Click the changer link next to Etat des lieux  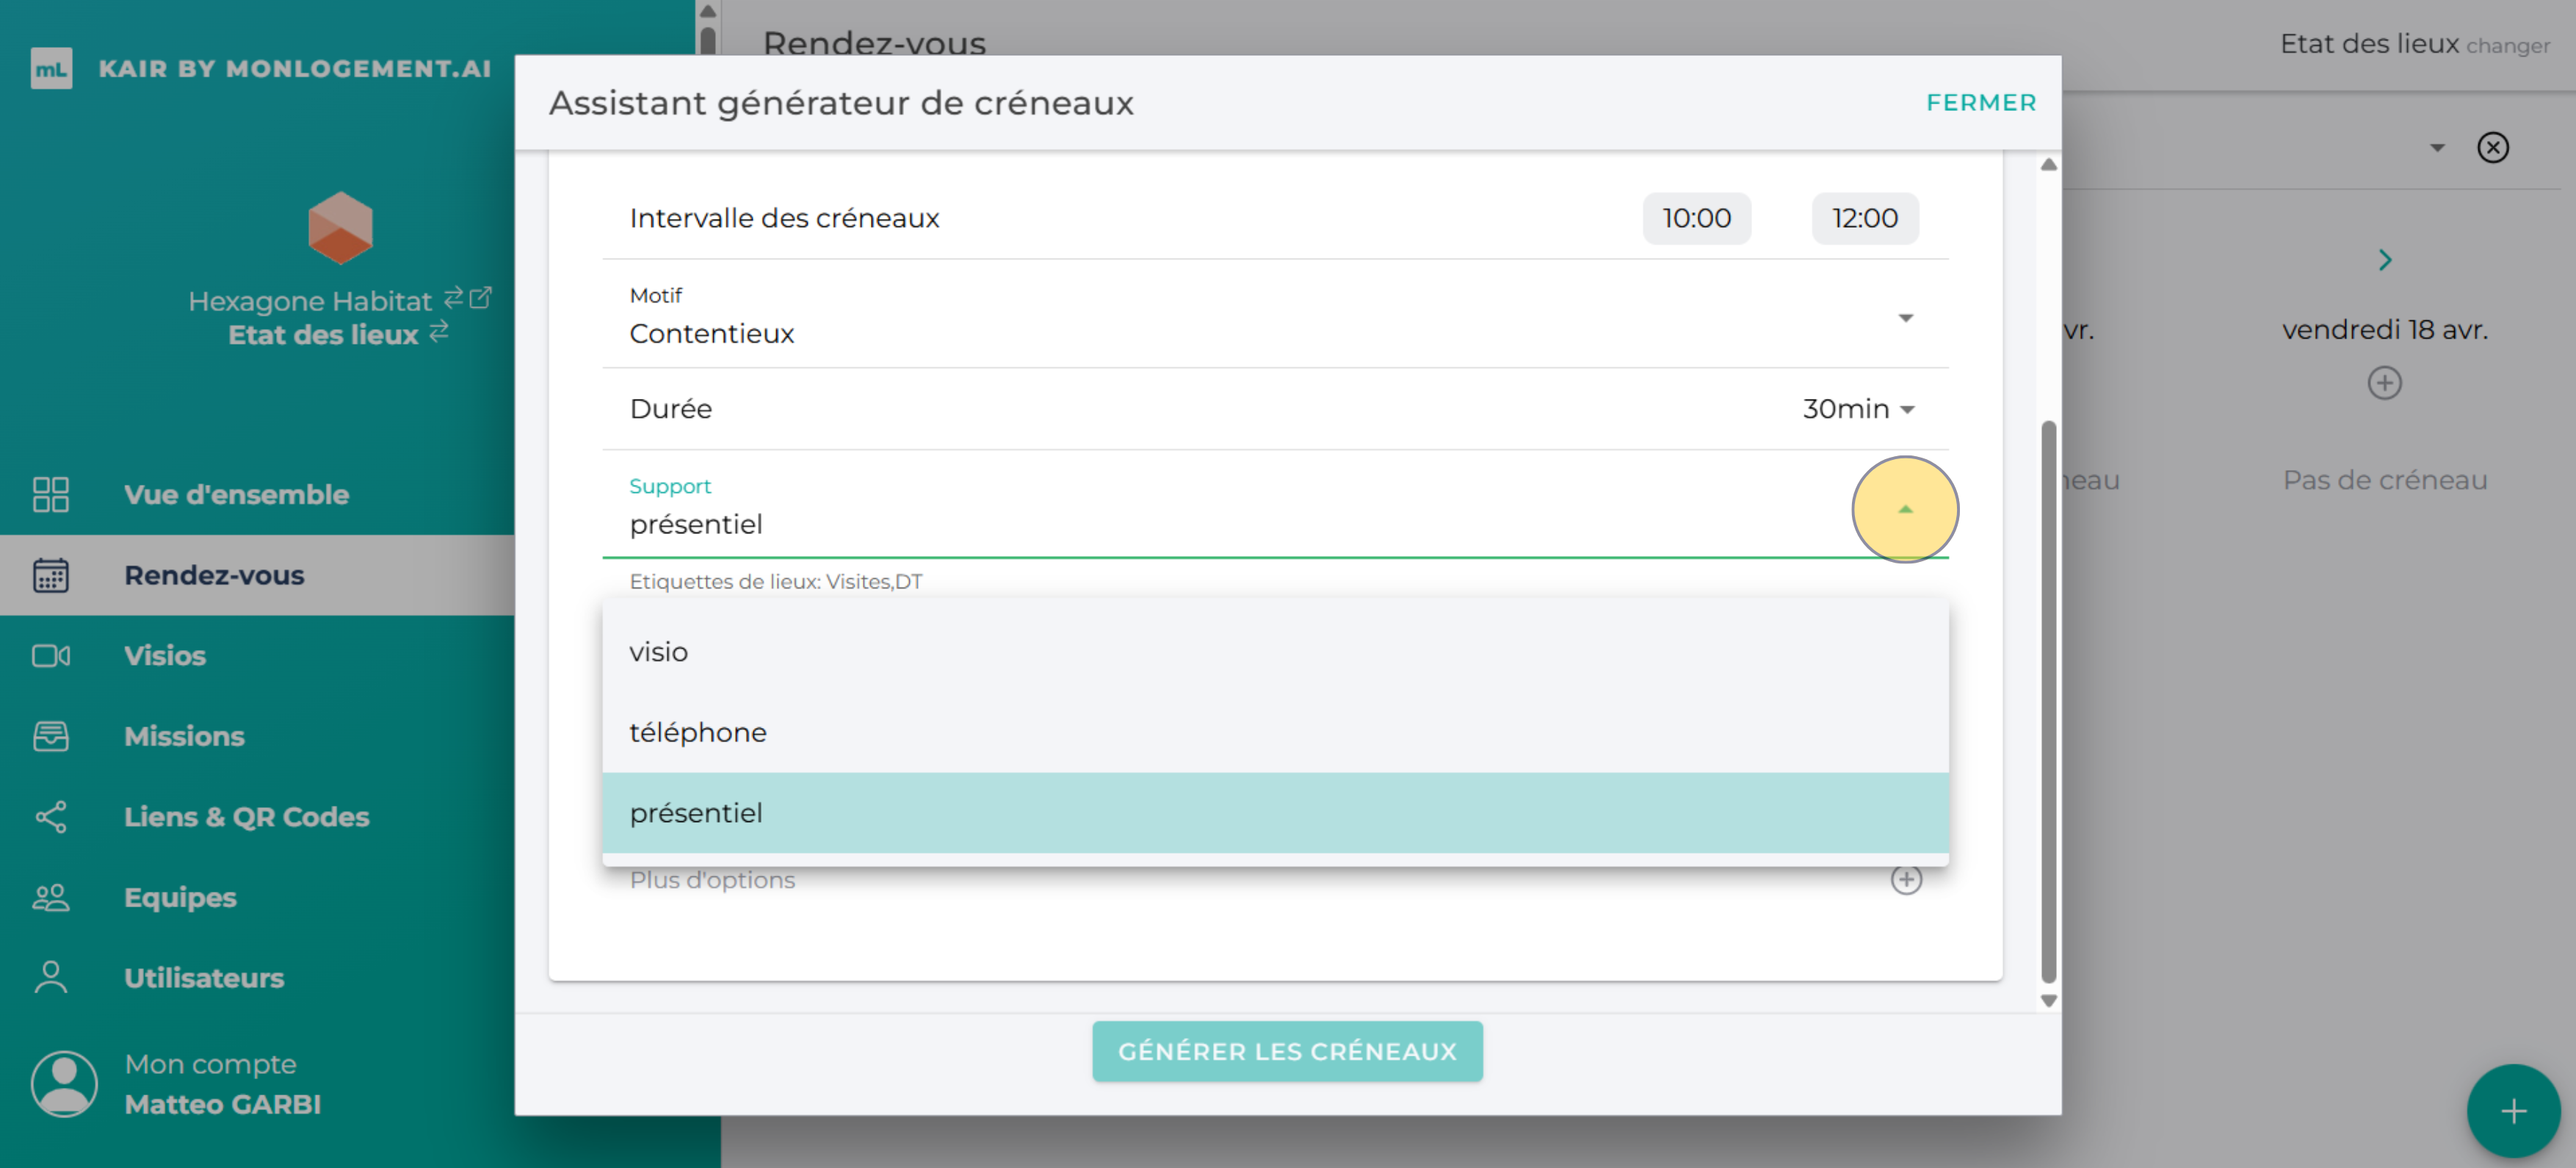tap(2512, 45)
